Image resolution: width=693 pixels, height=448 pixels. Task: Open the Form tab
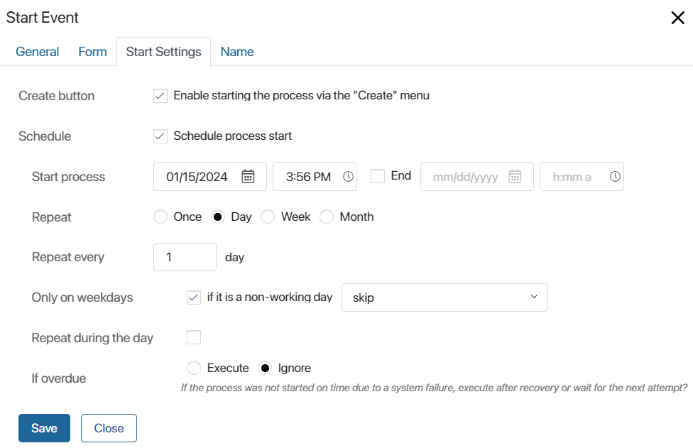pyautogui.click(x=92, y=52)
